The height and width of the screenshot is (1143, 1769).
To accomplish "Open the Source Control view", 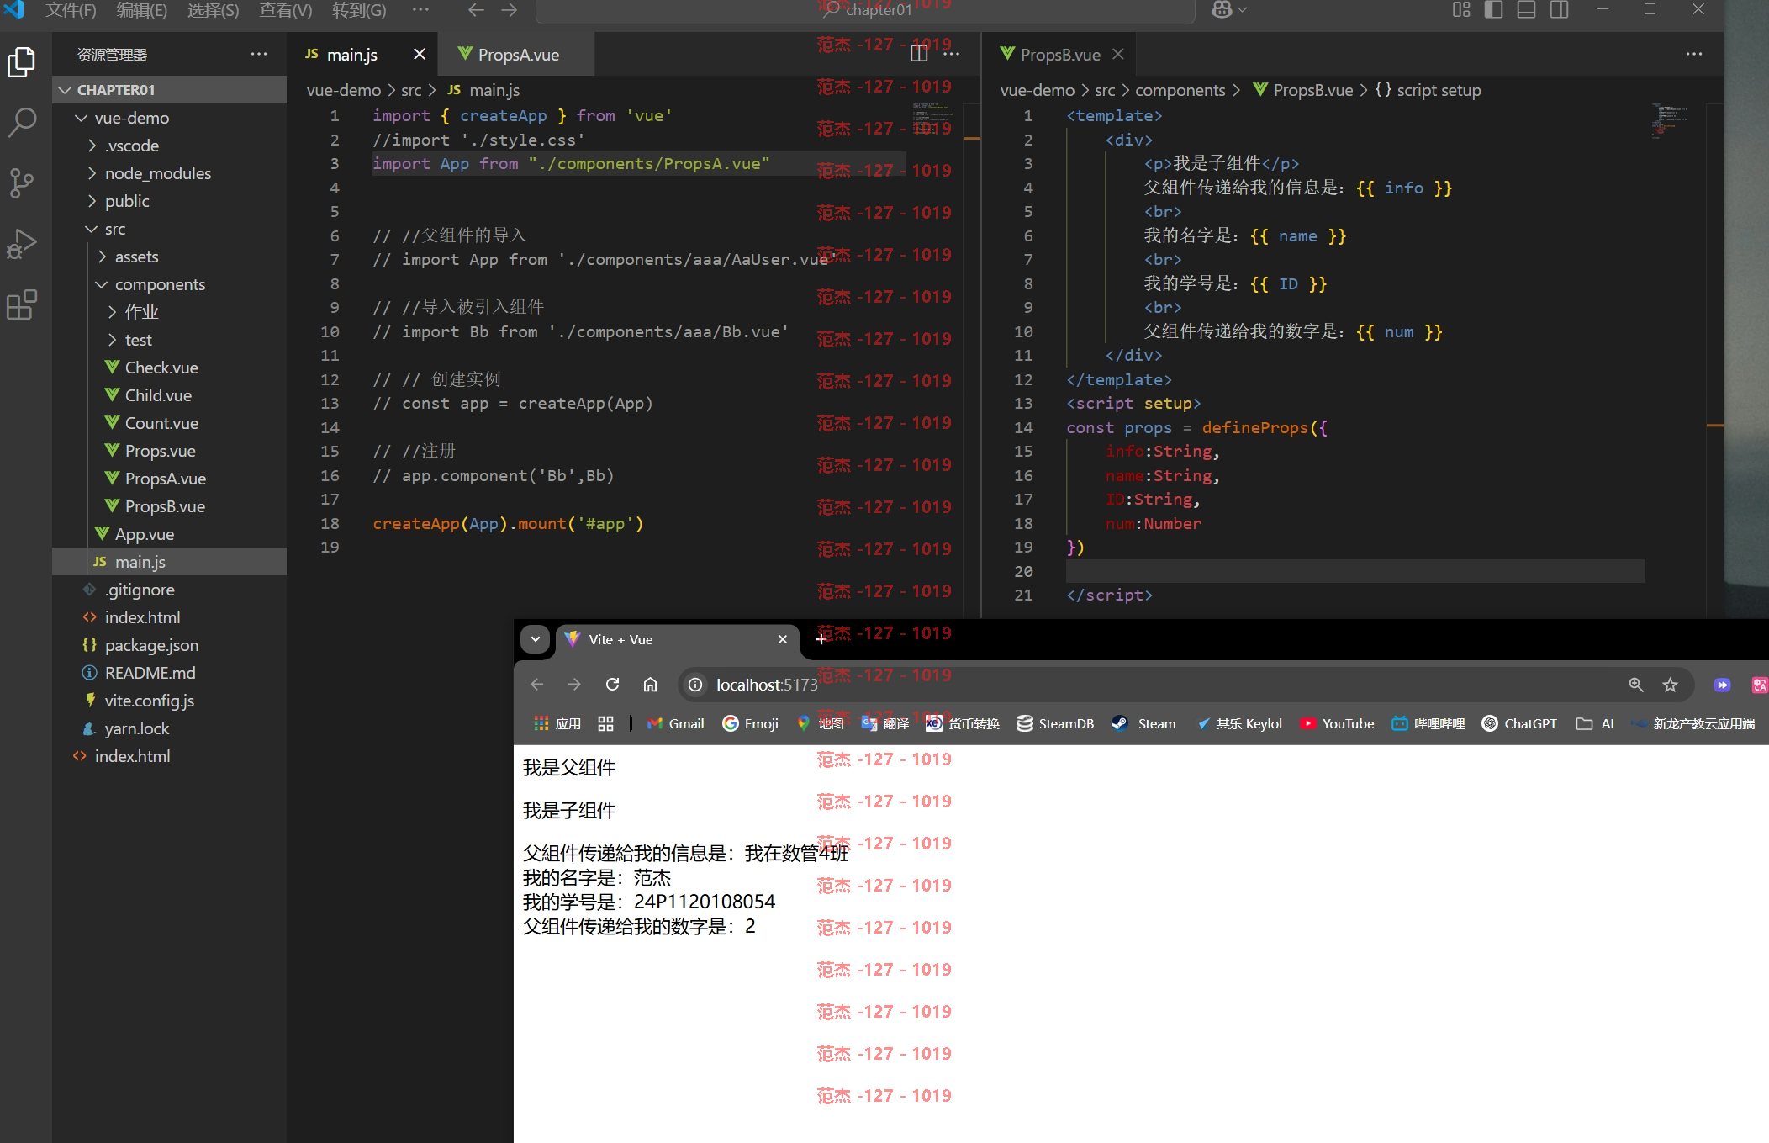I will coord(22,183).
